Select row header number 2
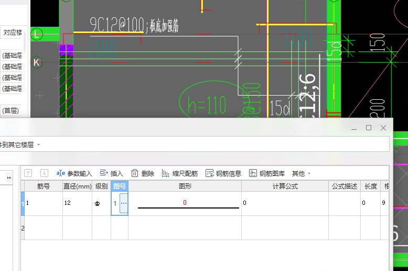408x271 pixels. (23, 228)
